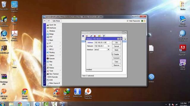Click the checkmark enable icon in Address List

pyautogui.click(x=91, y=36)
